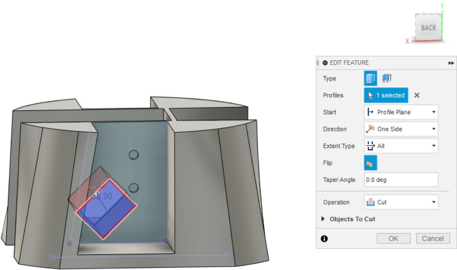The image size is (457, 270).
Task: Click OK to confirm the feature
Action: coord(393,238)
